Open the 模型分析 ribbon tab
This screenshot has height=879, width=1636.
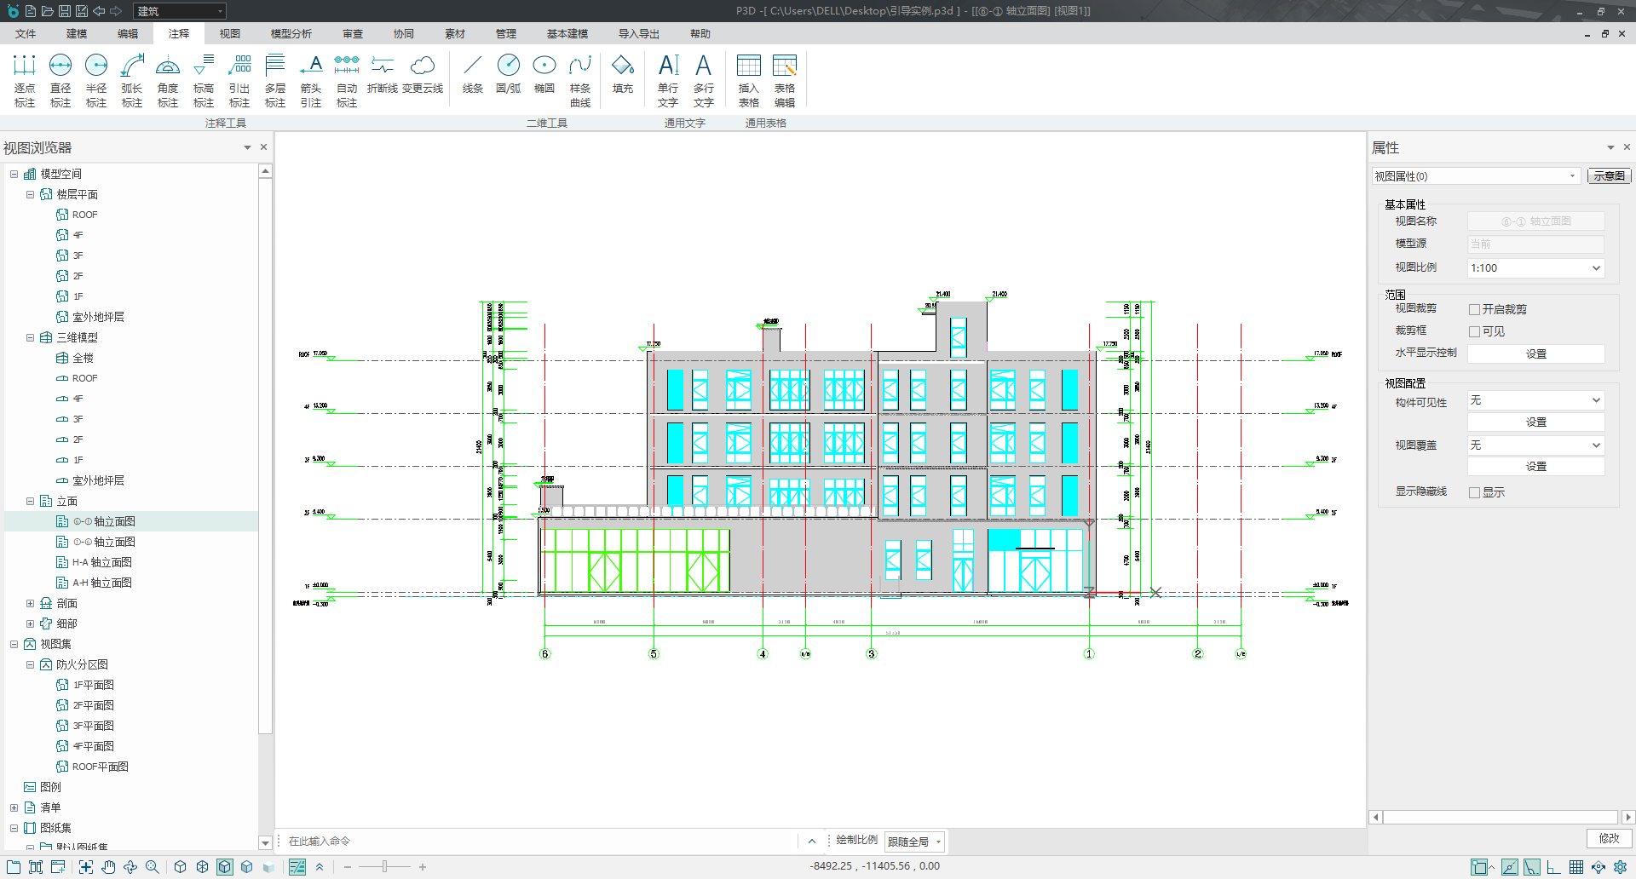click(x=291, y=34)
